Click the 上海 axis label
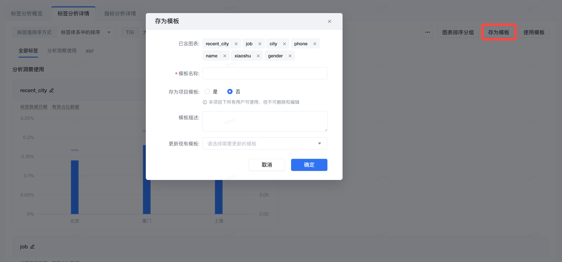 [x=219, y=221]
